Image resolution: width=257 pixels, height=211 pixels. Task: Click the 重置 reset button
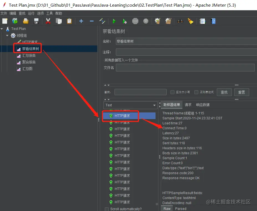pyautogui.click(x=241, y=92)
